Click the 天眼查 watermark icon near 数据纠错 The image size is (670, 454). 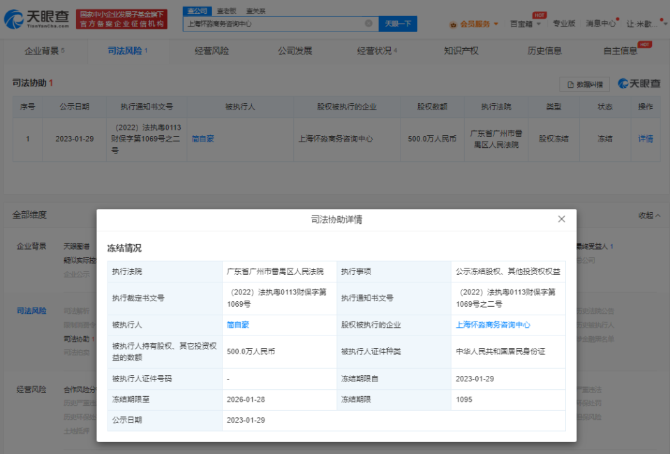[622, 83]
